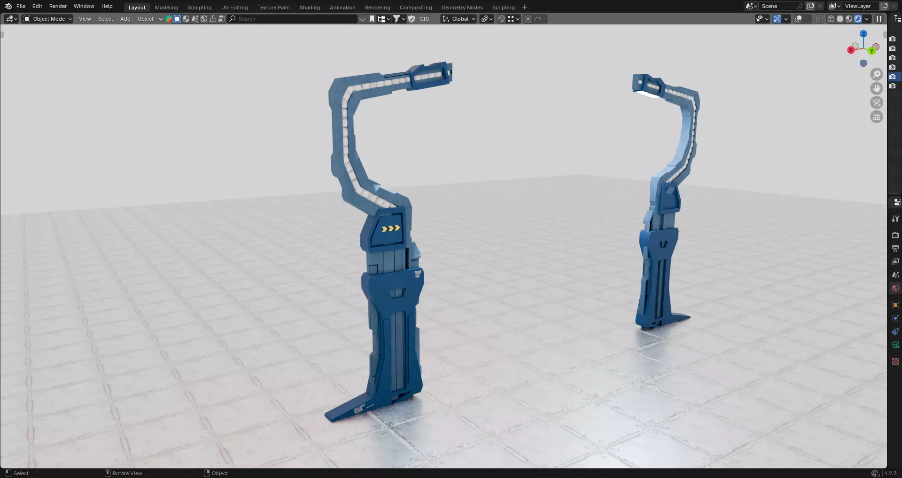The height and width of the screenshot is (478, 902).
Task: Open selectability and visibility dropdown
Action: [x=762, y=19]
